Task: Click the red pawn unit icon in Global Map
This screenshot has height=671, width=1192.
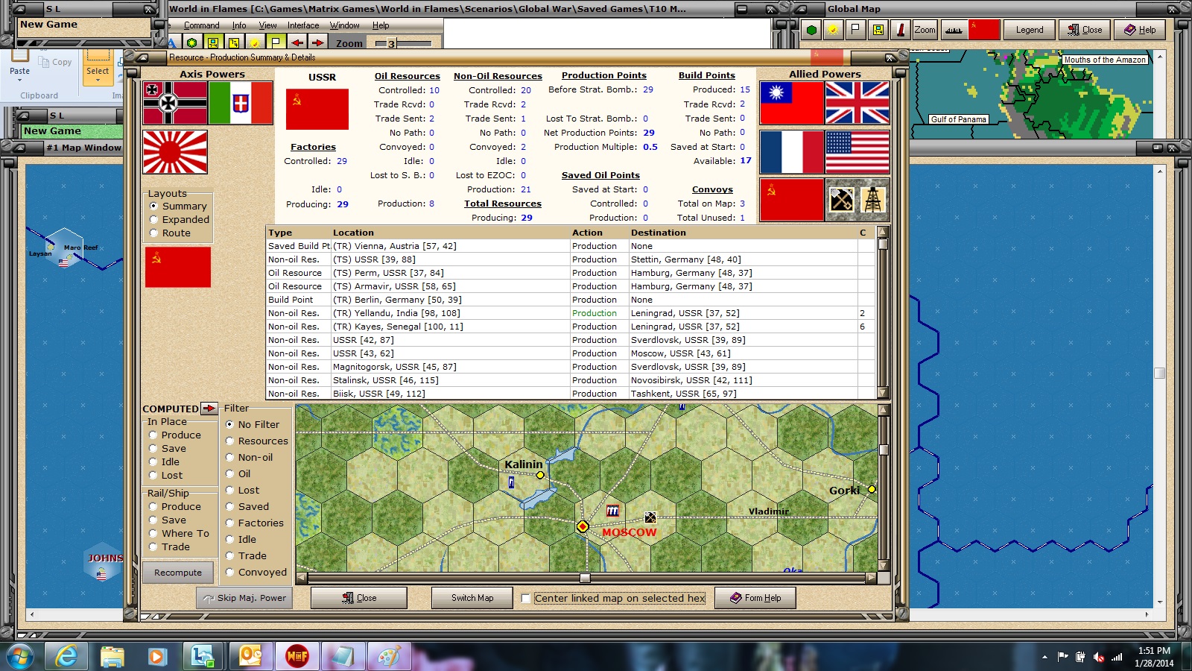Action: pyautogui.click(x=901, y=30)
